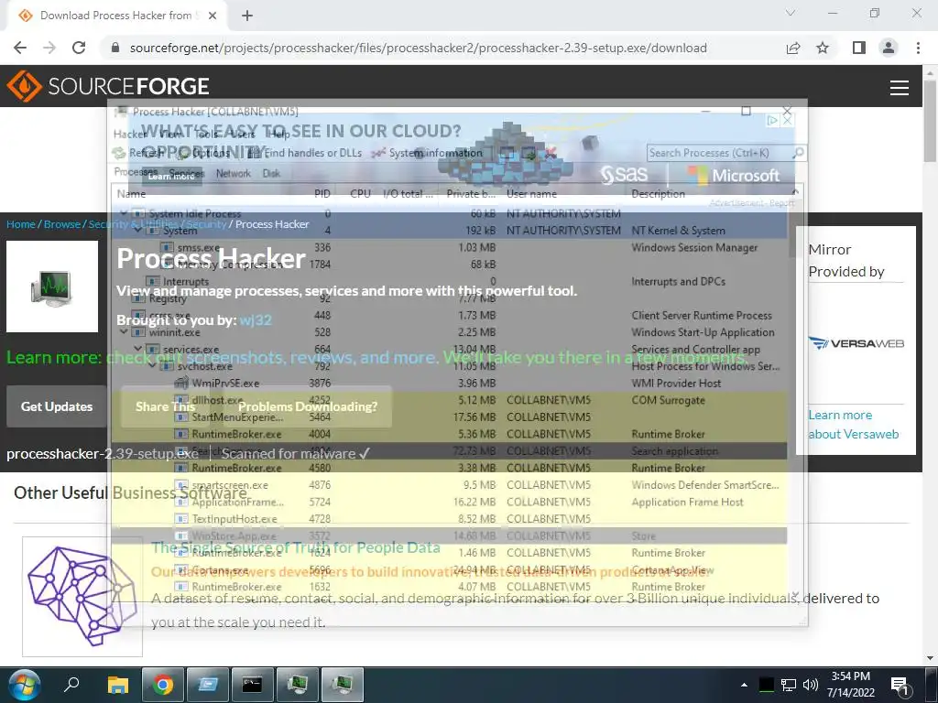Switch to the Network tab in Process Hacker

click(x=234, y=173)
